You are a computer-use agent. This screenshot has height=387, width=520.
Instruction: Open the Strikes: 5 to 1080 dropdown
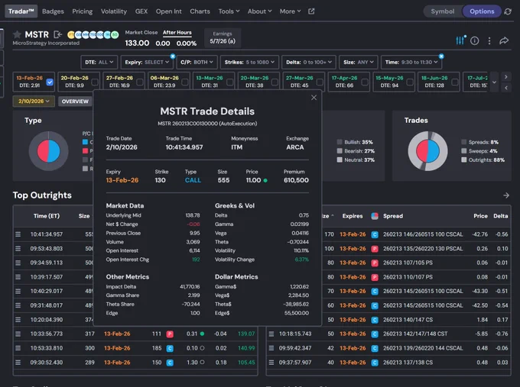pyautogui.click(x=249, y=63)
